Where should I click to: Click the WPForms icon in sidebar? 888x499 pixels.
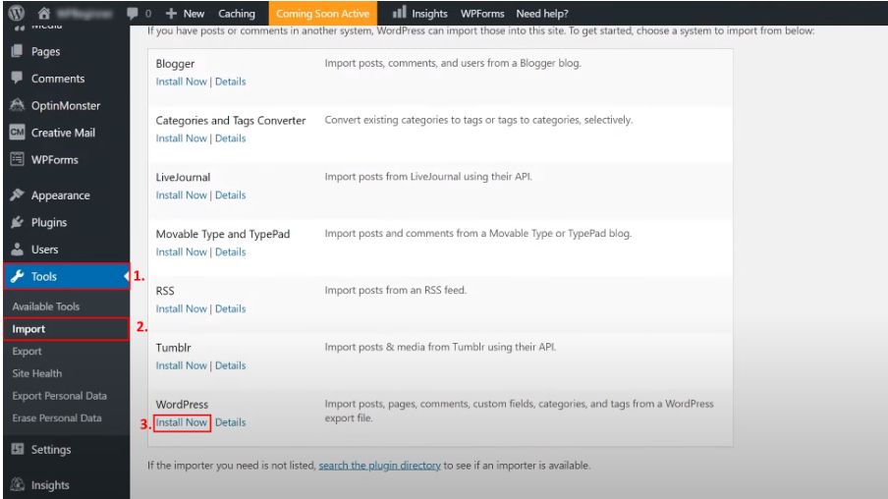tap(17, 159)
